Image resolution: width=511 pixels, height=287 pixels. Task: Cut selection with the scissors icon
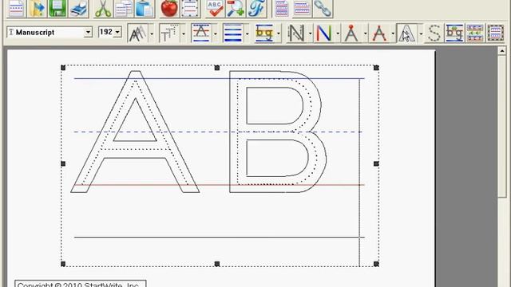103,8
